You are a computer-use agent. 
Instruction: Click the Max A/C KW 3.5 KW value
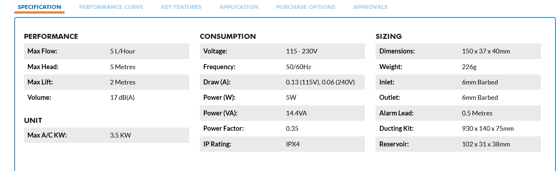[121, 135]
